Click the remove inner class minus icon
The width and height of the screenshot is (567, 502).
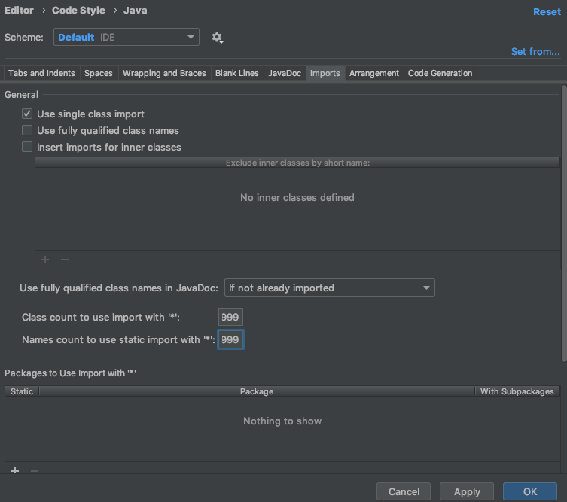[x=65, y=260]
